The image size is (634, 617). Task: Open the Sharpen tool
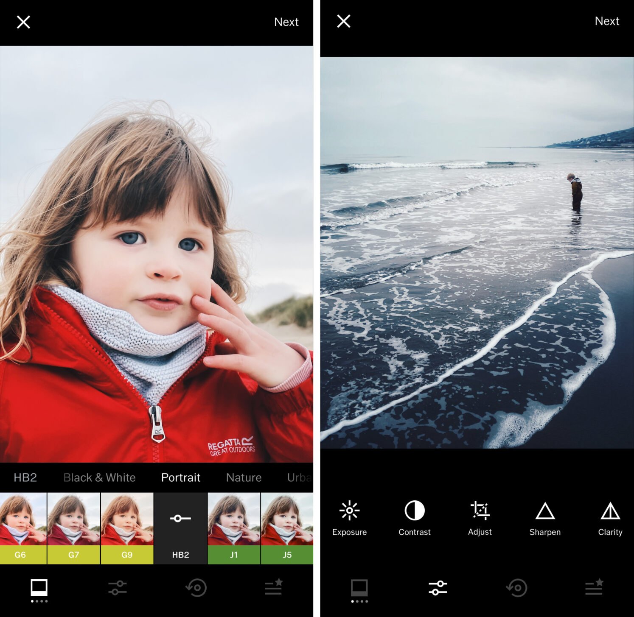click(x=545, y=517)
